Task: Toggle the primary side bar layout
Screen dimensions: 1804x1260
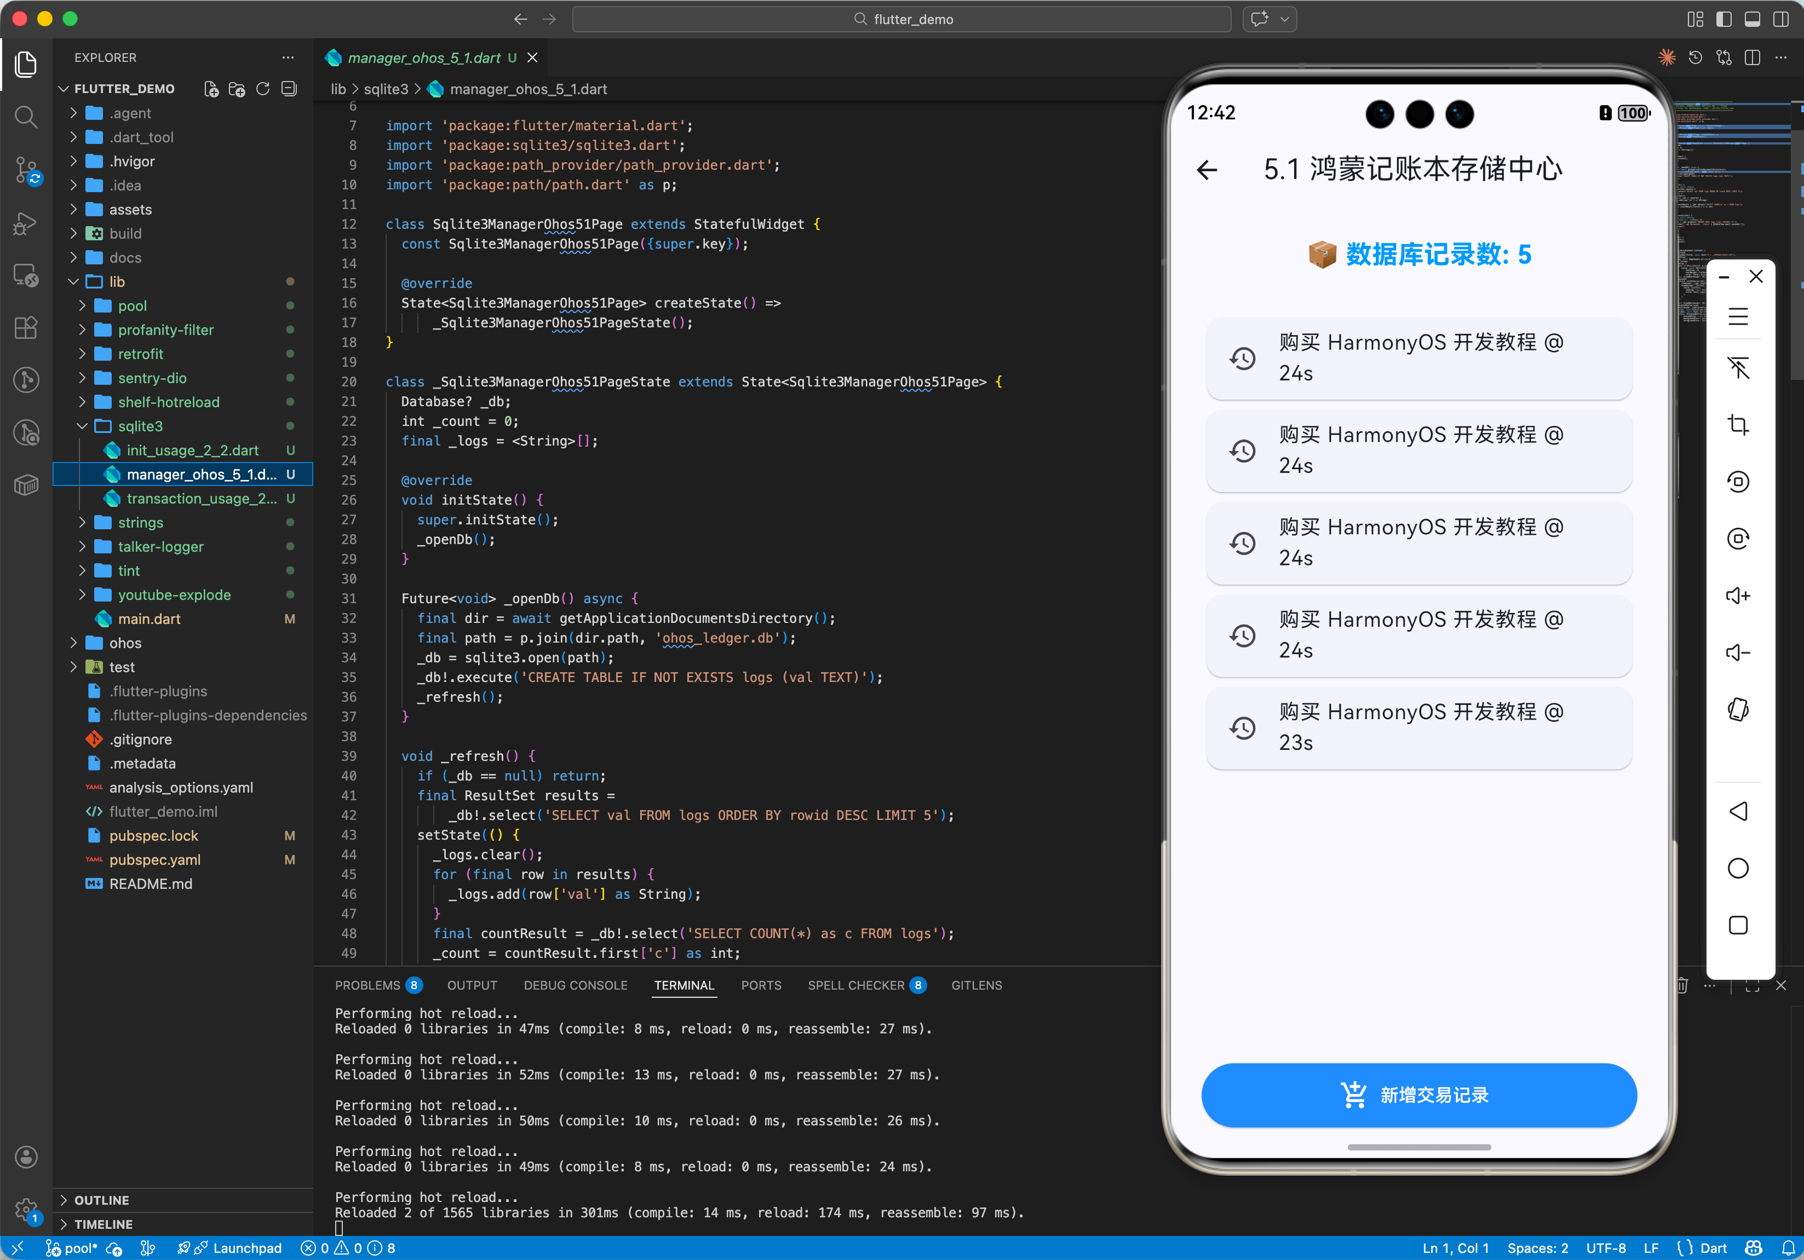Action: coord(1723,19)
